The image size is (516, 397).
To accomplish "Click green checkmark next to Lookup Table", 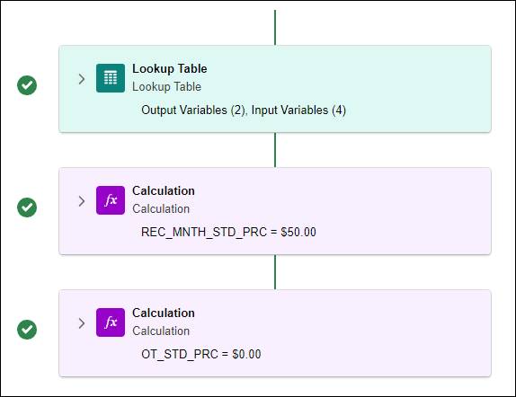I will 27,85.
